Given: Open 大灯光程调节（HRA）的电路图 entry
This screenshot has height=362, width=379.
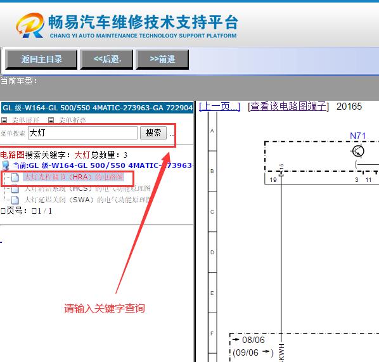Looking at the screenshot, I should [x=74, y=177].
